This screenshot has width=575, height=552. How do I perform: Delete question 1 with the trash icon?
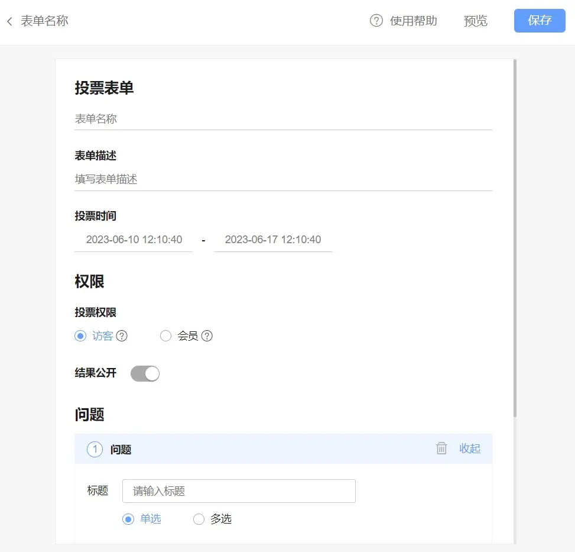pyautogui.click(x=441, y=448)
